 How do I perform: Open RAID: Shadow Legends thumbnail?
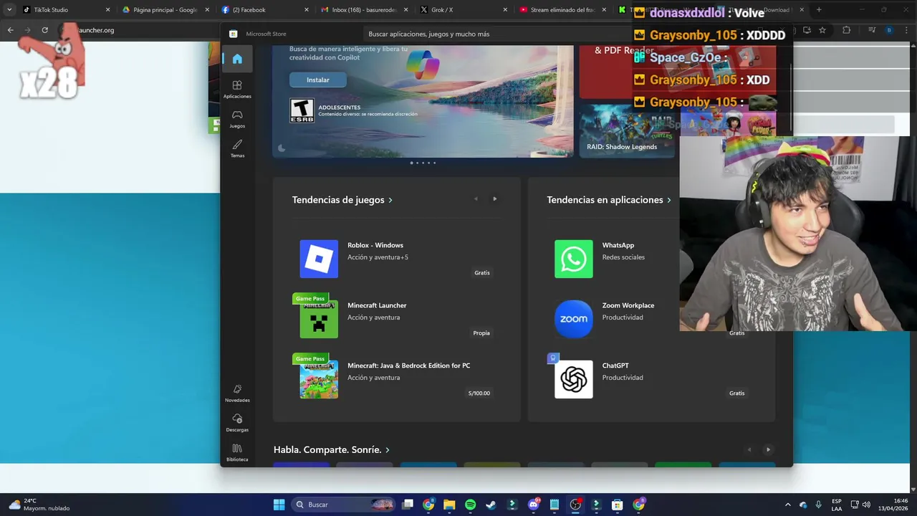(627, 131)
